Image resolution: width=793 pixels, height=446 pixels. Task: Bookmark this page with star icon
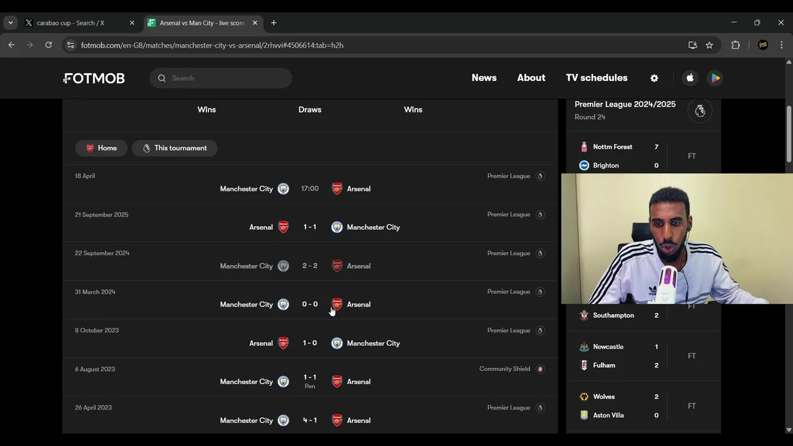tap(709, 45)
